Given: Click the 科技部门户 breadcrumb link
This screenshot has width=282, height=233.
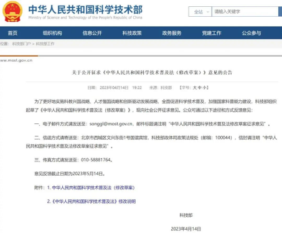Looking at the screenshot, I should point(21,44).
